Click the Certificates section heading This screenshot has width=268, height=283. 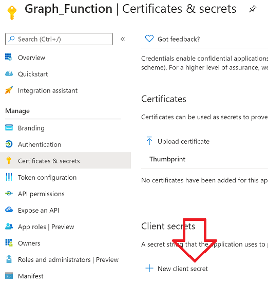coord(163,99)
